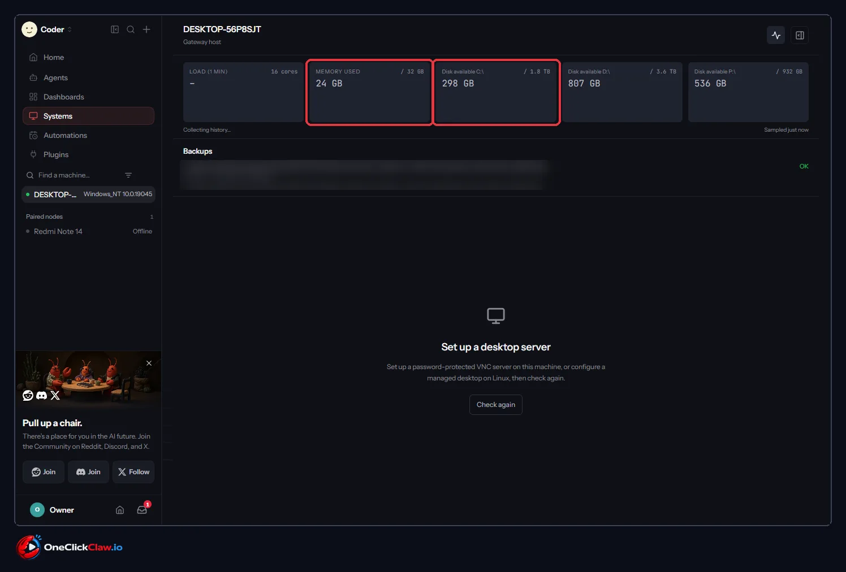Select the DESKTOP machine row in the list

coord(88,194)
